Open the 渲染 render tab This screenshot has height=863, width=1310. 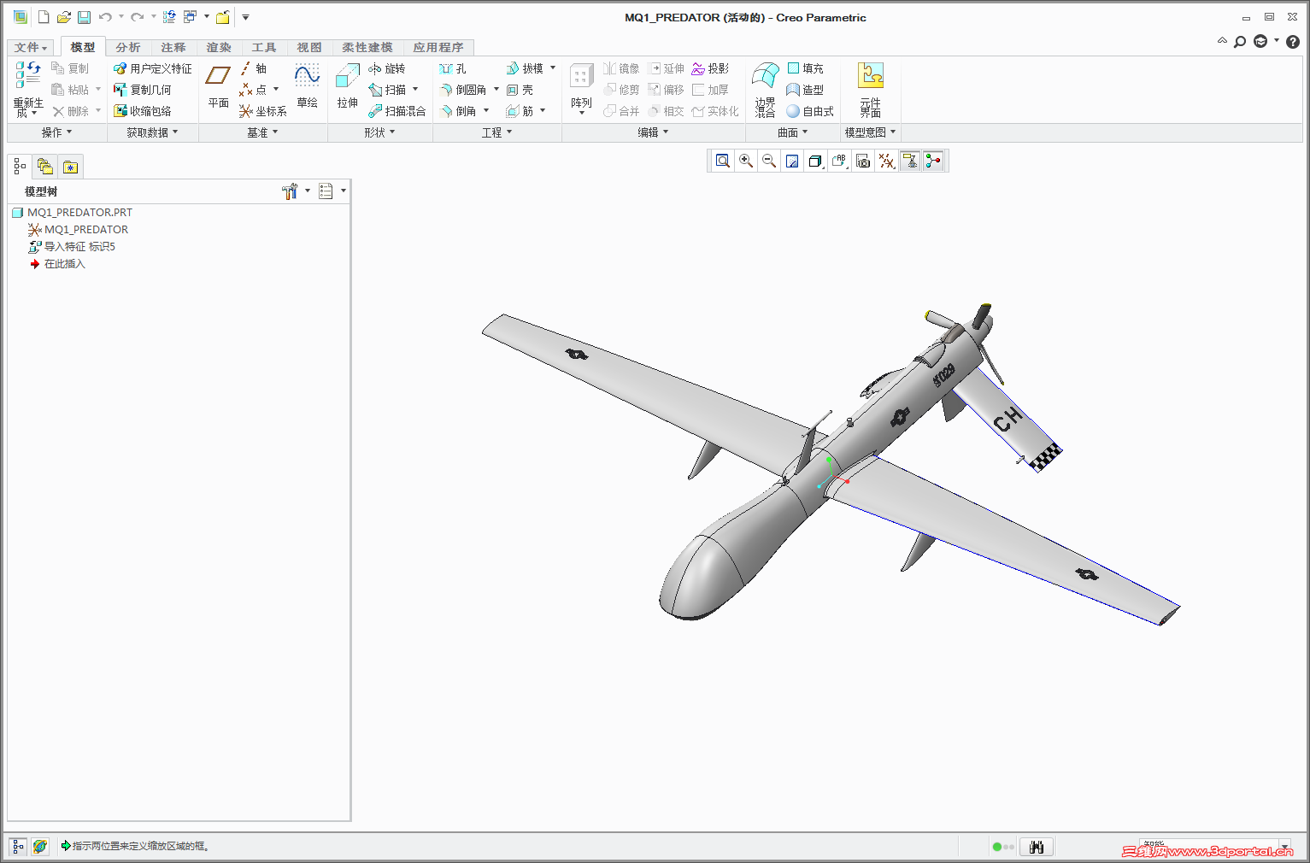[219, 47]
